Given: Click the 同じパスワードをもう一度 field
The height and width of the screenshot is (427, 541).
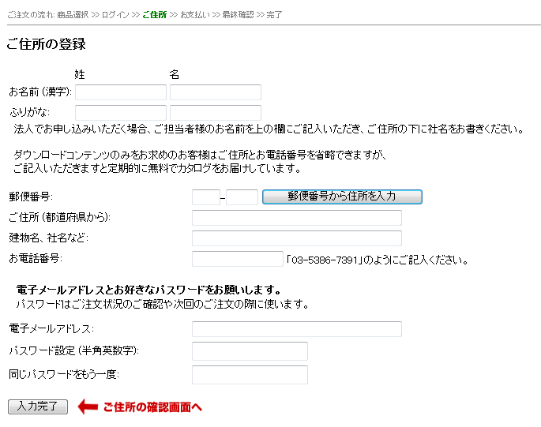Looking at the screenshot, I should click(x=250, y=375).
